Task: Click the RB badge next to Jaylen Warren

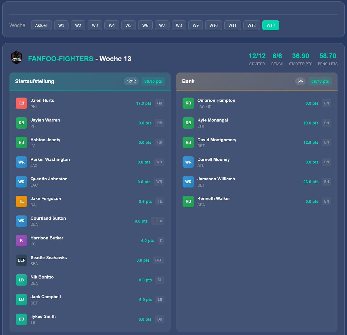Action: point(21,123)
